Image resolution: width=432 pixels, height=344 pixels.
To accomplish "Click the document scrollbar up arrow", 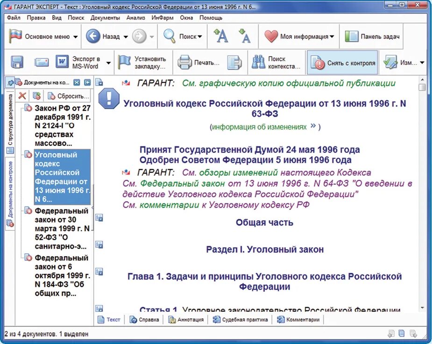I will click(422, 79).
